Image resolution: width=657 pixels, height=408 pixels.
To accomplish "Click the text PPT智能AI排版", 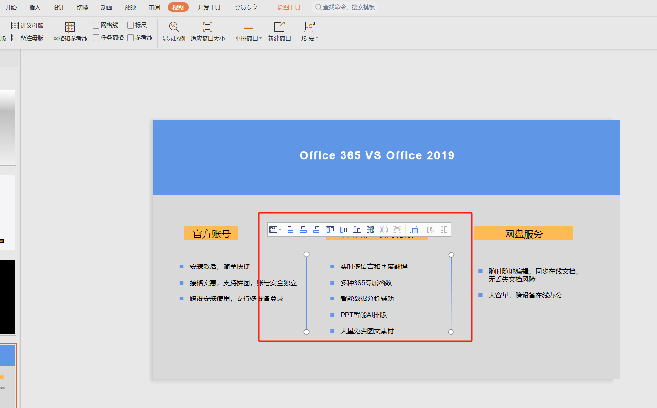I will pyautogui.click(x=363, y=315).
